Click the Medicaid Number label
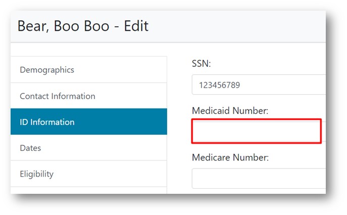 [230, 111]
